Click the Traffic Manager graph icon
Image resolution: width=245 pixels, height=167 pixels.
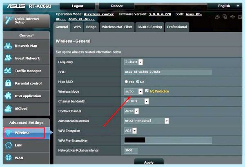(x=8, y=71)
